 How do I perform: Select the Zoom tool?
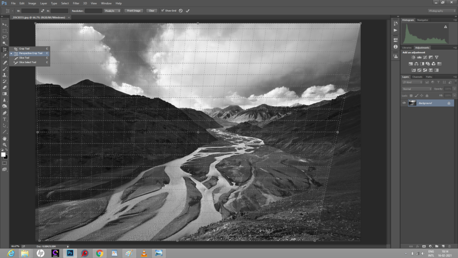coord(5,144)
